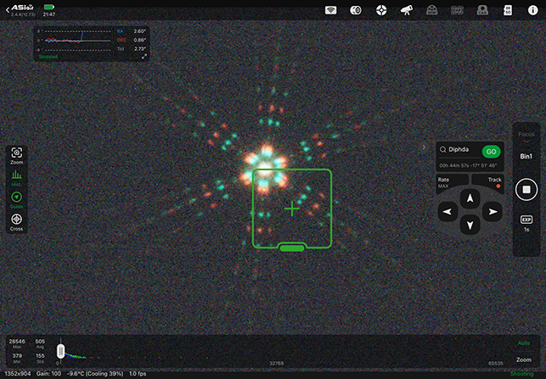Toggle the Cross reticle overlay
The width and height of the screenshot is (546, 379).
click(16, 221)
